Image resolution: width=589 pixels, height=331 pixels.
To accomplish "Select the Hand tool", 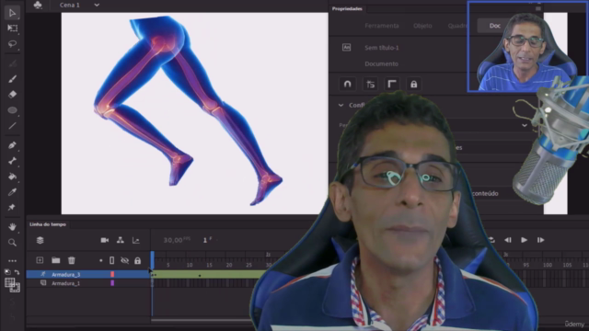I will [x=12, y=227].
